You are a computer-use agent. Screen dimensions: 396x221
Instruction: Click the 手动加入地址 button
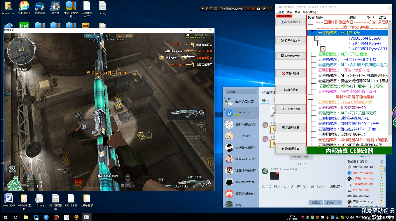coord(290,90)
